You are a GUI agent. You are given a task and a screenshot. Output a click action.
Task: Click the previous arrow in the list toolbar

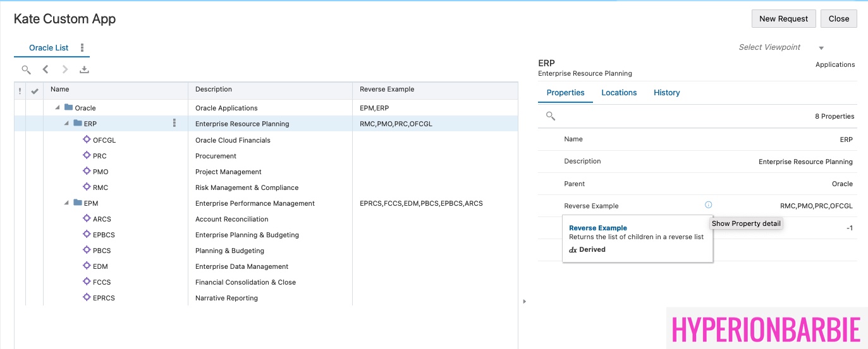click(x=46, y=70)
